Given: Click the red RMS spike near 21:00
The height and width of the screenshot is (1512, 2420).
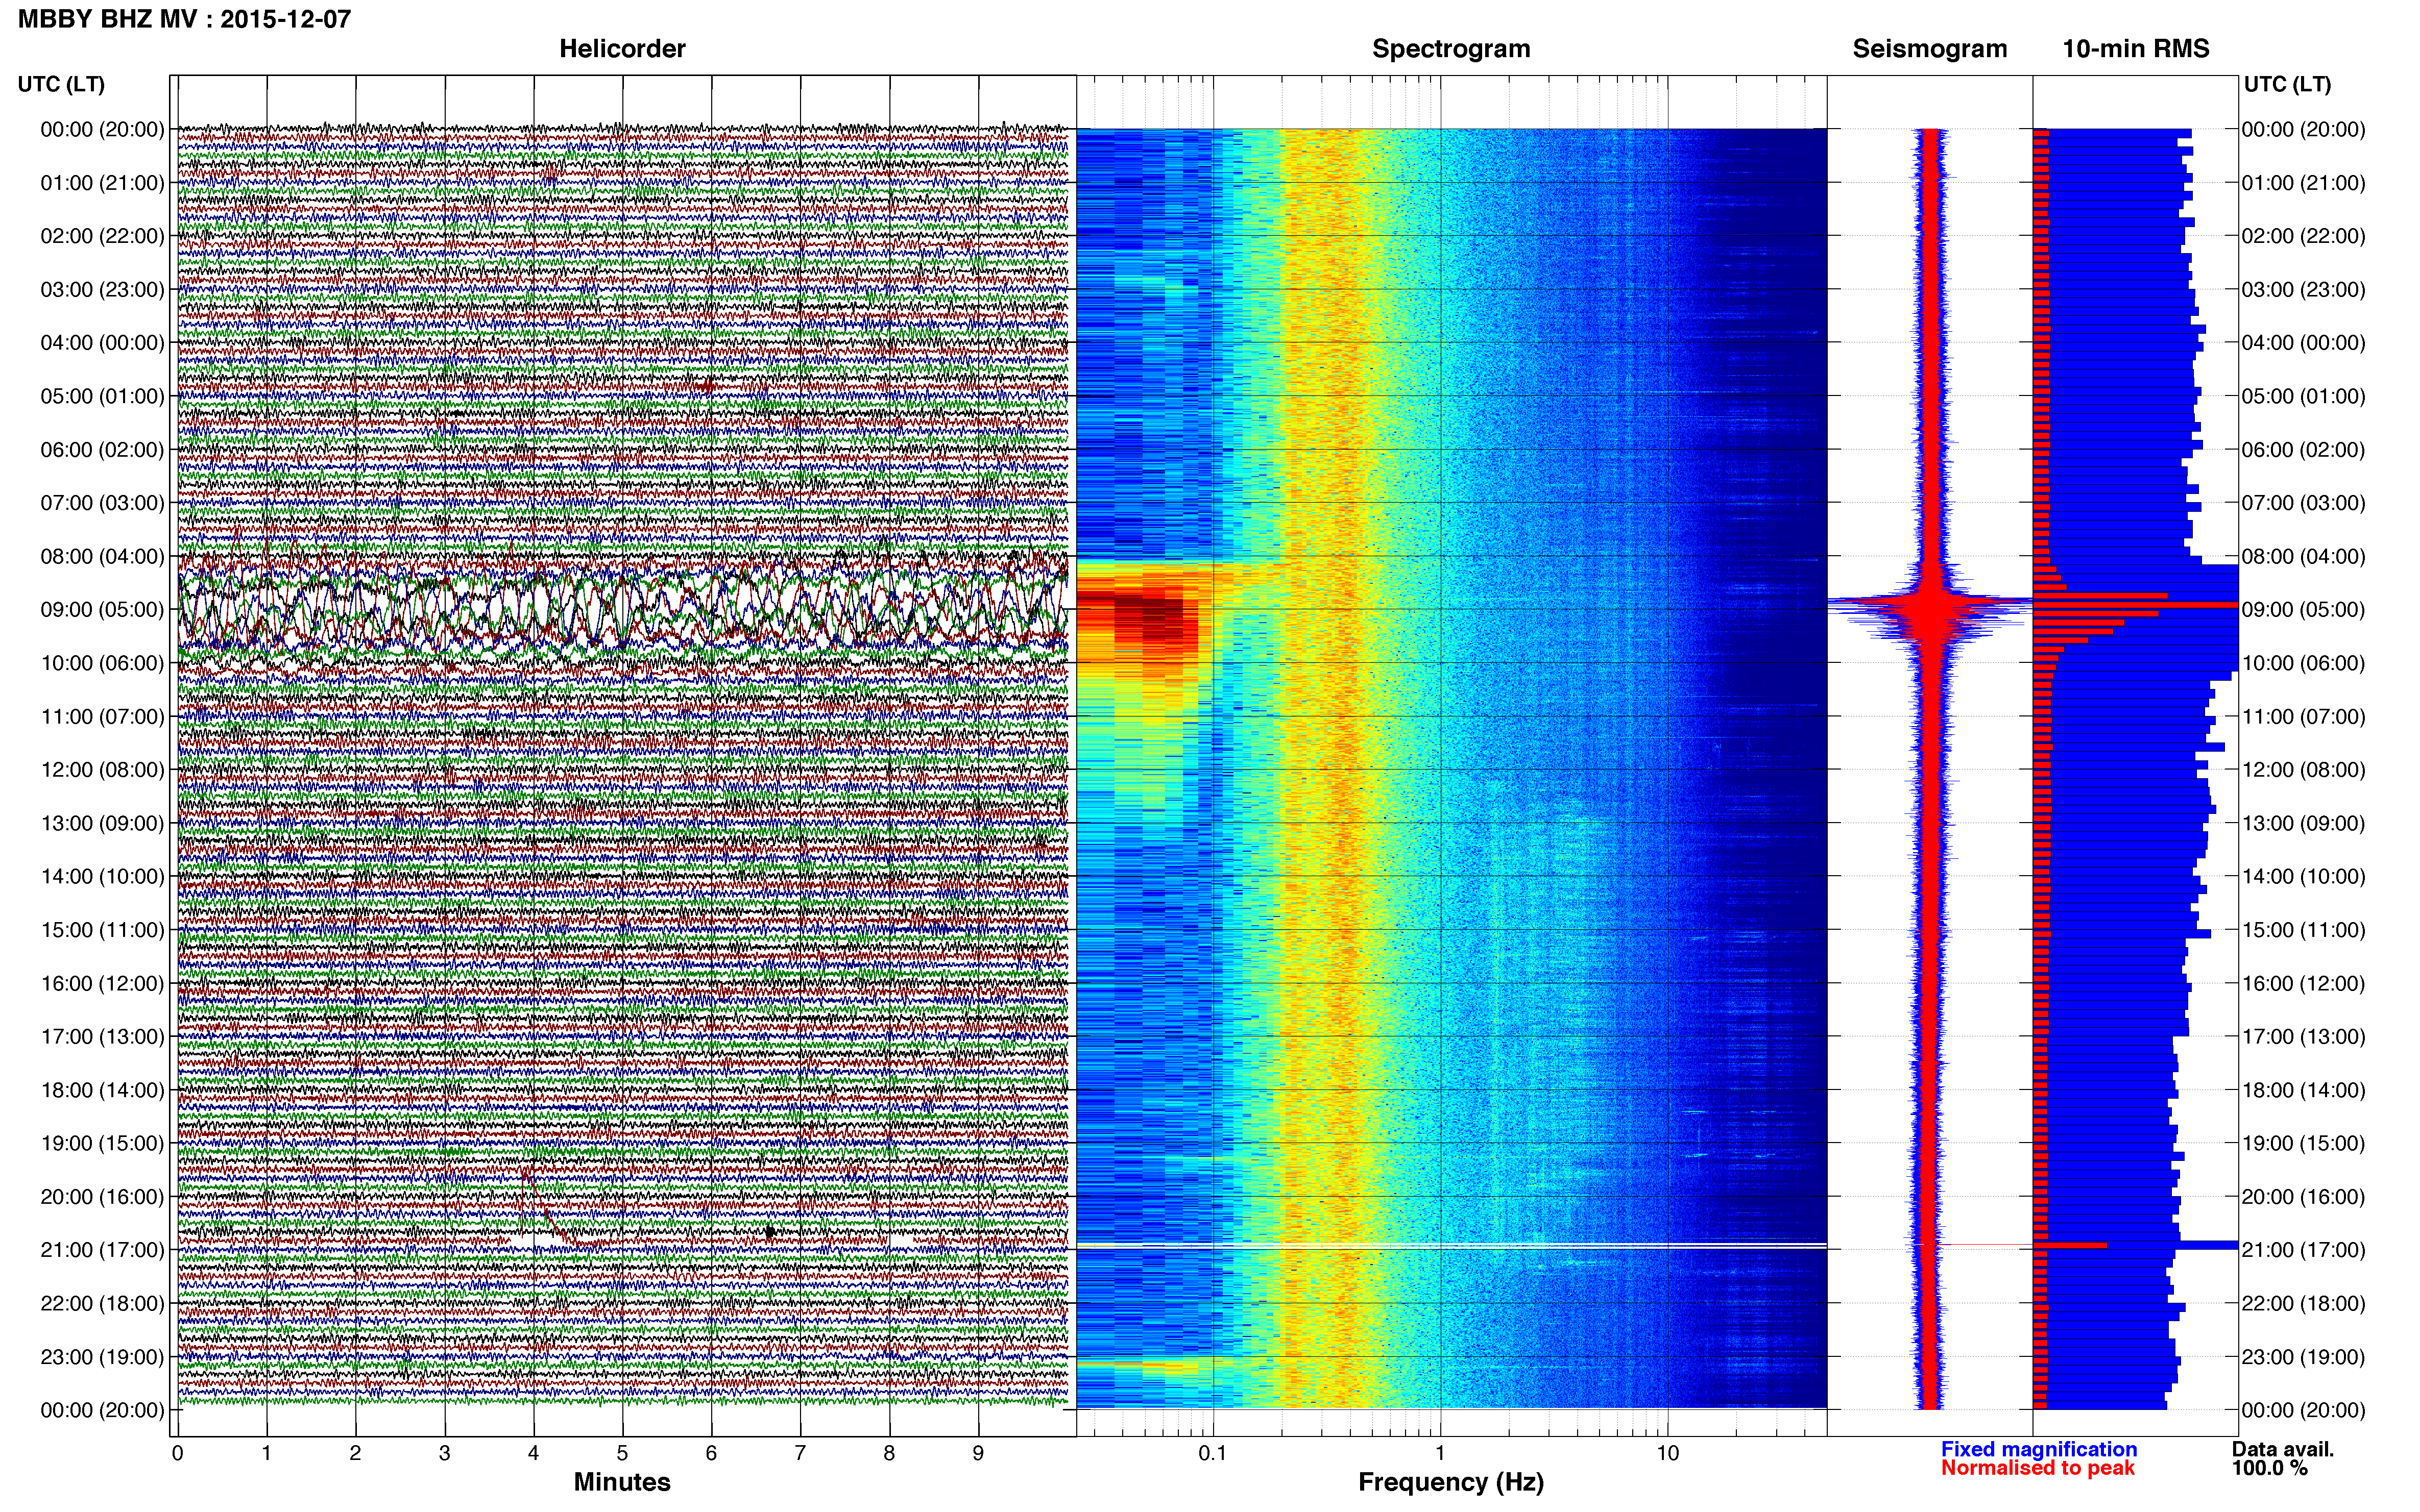Looking at the screenshot, I should point(2070,1245).
